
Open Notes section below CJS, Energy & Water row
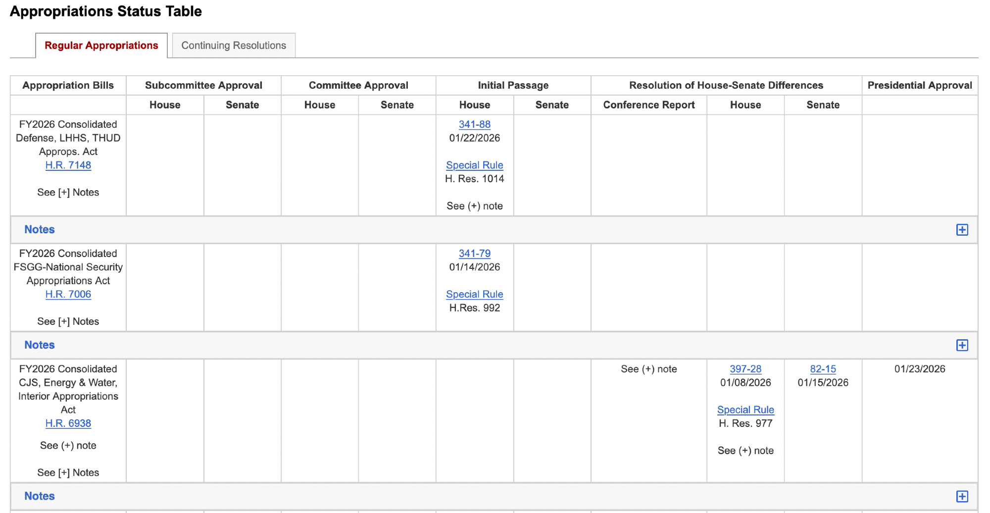pos(40,496)
